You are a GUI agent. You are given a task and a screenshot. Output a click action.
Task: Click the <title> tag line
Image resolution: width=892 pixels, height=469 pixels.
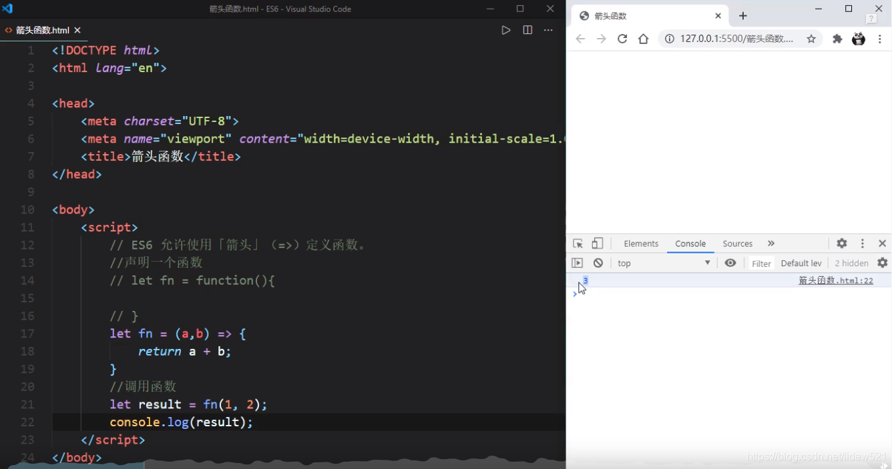point(160,157)
